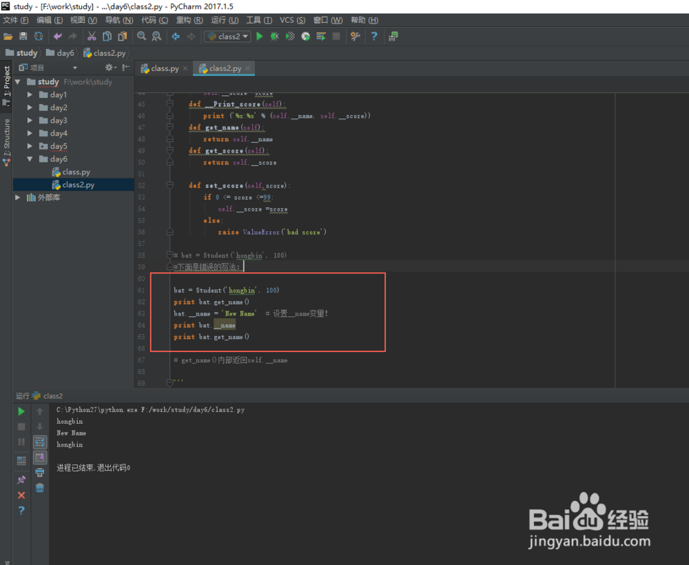Screen dimensions: 689x565
Task: Click the toolbar Help question mark icon
Action: 374,37
